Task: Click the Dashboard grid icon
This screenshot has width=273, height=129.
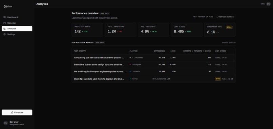Action: 4,17
